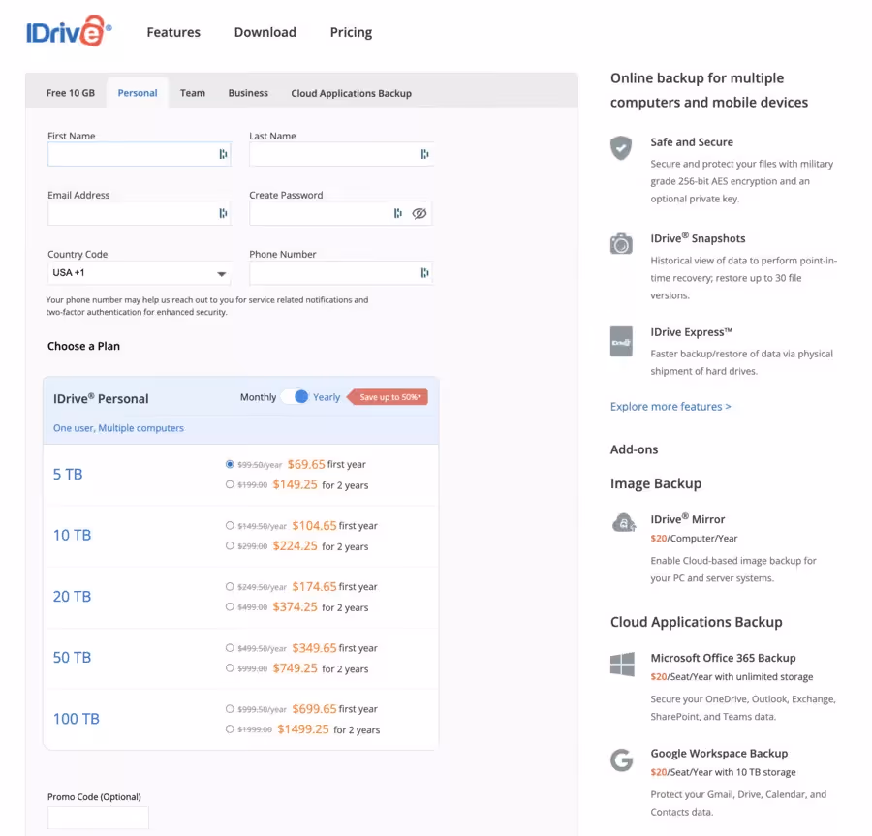
Task: Select 50 TB $349.65 first year option
Action: [230, 647]
